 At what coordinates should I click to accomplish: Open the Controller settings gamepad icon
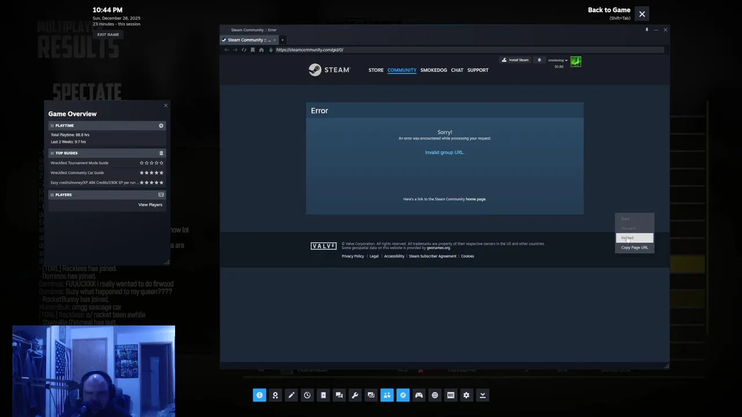(419, 395)
